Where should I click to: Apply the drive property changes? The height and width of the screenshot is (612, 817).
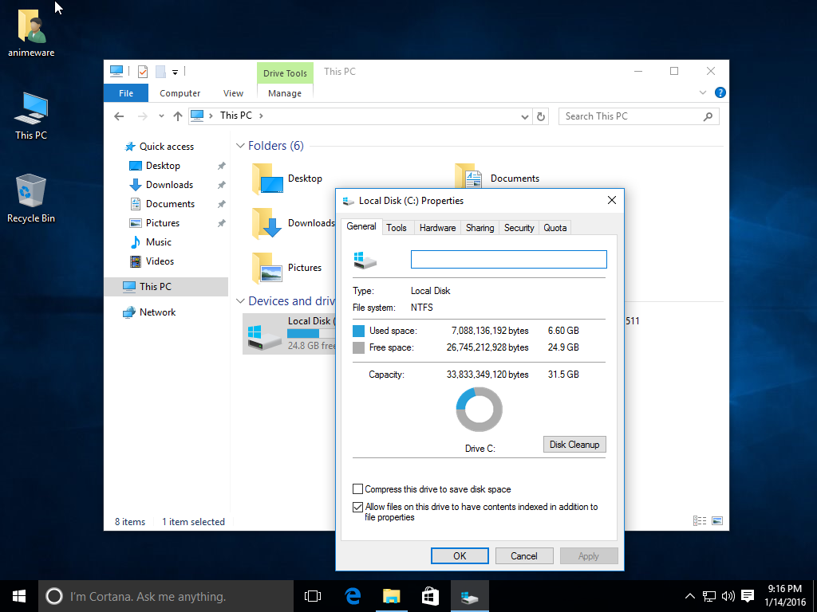(x=589, y=555)
